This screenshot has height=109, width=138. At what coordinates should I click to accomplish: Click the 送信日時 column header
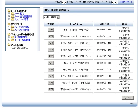click(105, 24)
